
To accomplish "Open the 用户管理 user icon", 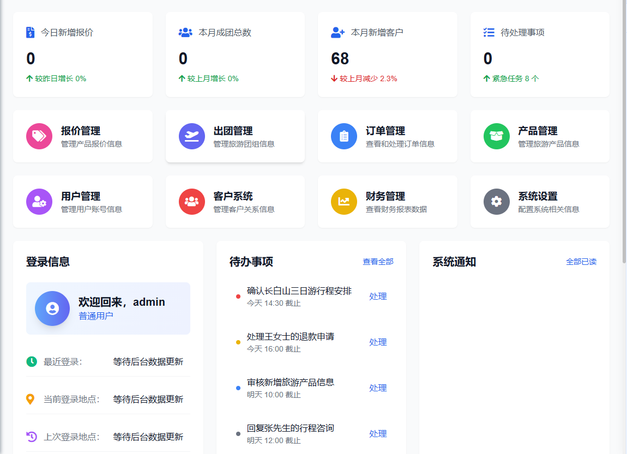I will tap(39, 202).
